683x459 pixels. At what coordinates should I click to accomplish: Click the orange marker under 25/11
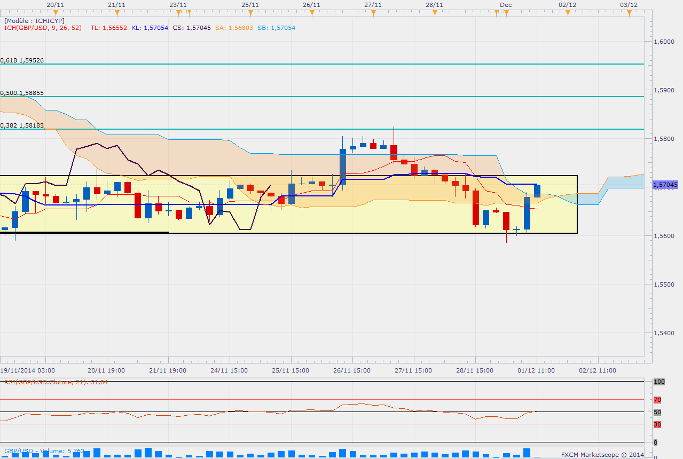(x=250, y=13)
